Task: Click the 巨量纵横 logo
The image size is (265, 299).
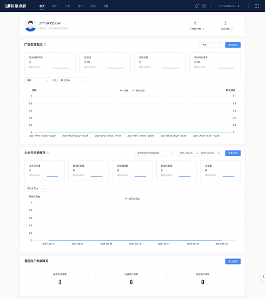Action: (16, 6)
